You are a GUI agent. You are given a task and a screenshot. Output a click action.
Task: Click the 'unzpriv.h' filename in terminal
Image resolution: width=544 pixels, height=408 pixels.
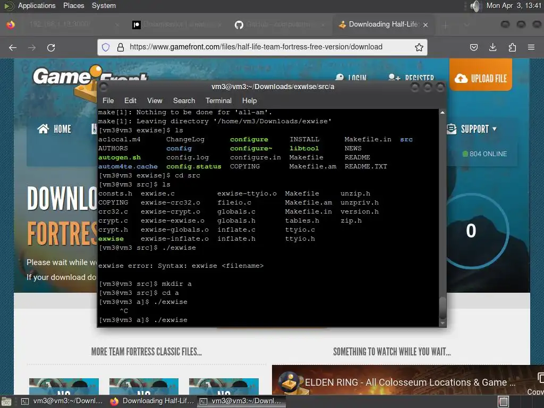pos(360,202)
